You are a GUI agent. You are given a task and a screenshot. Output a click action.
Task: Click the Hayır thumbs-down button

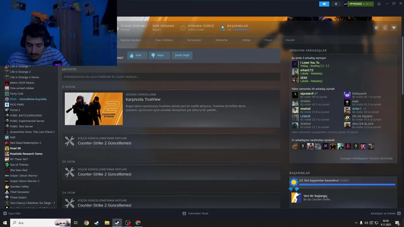pyautogui.click(x=159, y=55)
